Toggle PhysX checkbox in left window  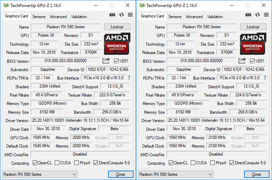click(76, 163)
